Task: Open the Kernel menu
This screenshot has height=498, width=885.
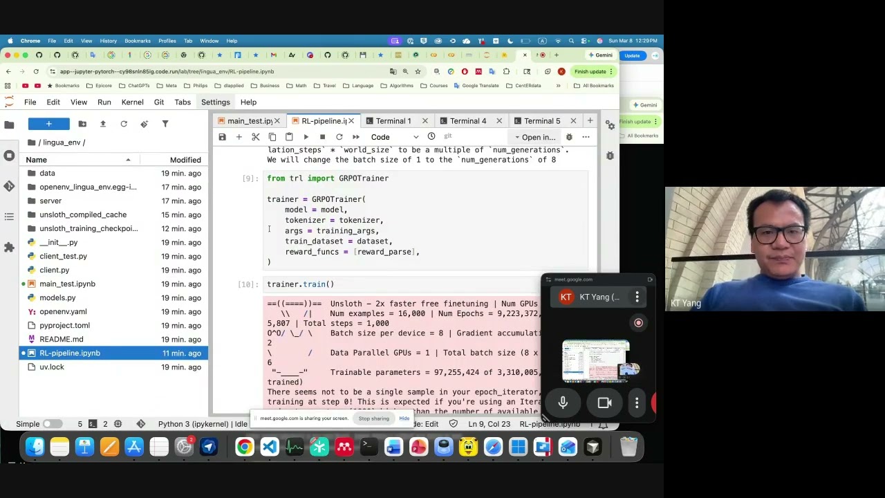Action: pyautogui.click(x=133, y=102)
